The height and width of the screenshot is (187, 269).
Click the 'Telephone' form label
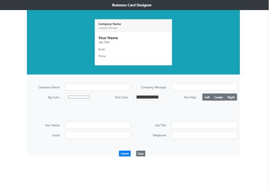pyautogui.click(x=159, y=135)
